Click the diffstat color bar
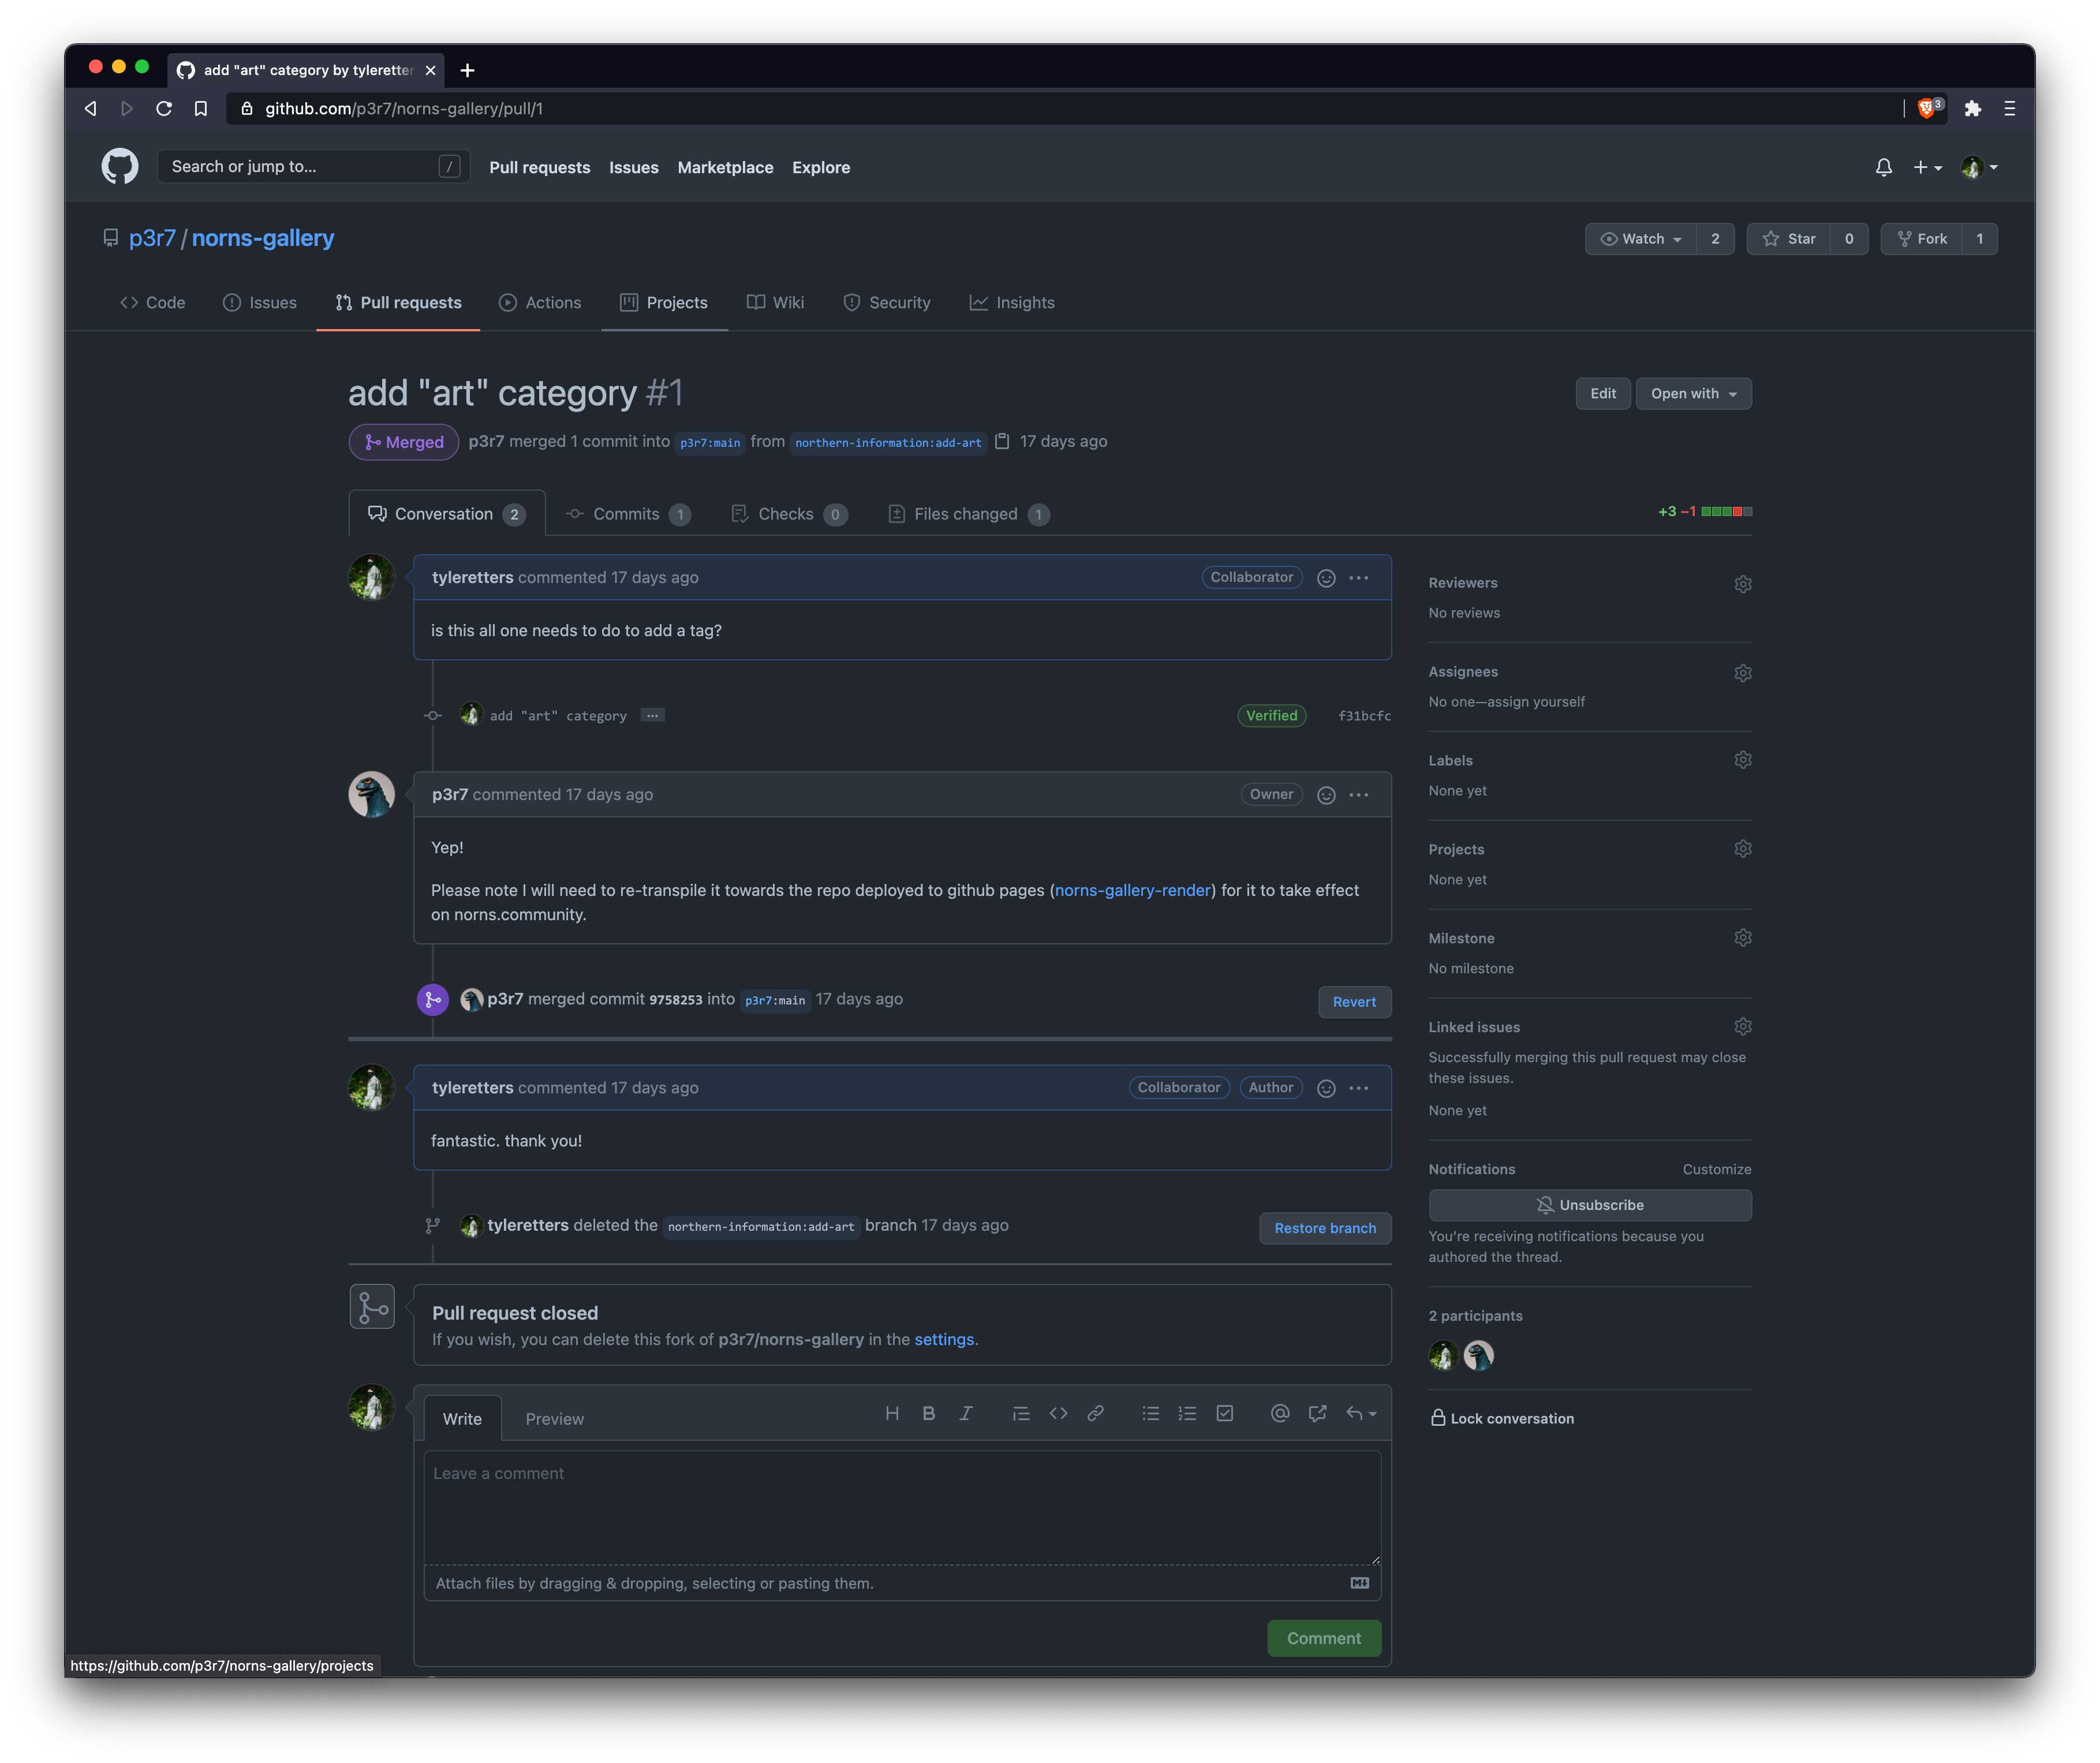 point(1726,512)
